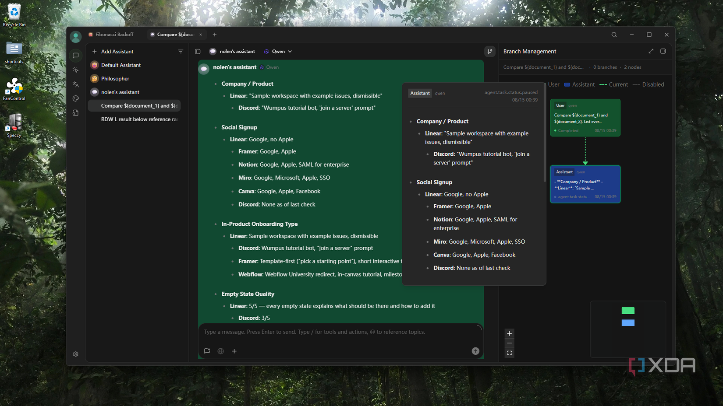Open the translate tool in the sidebar
Viewport: 723px width, 406px height.
tap(76, 84)
